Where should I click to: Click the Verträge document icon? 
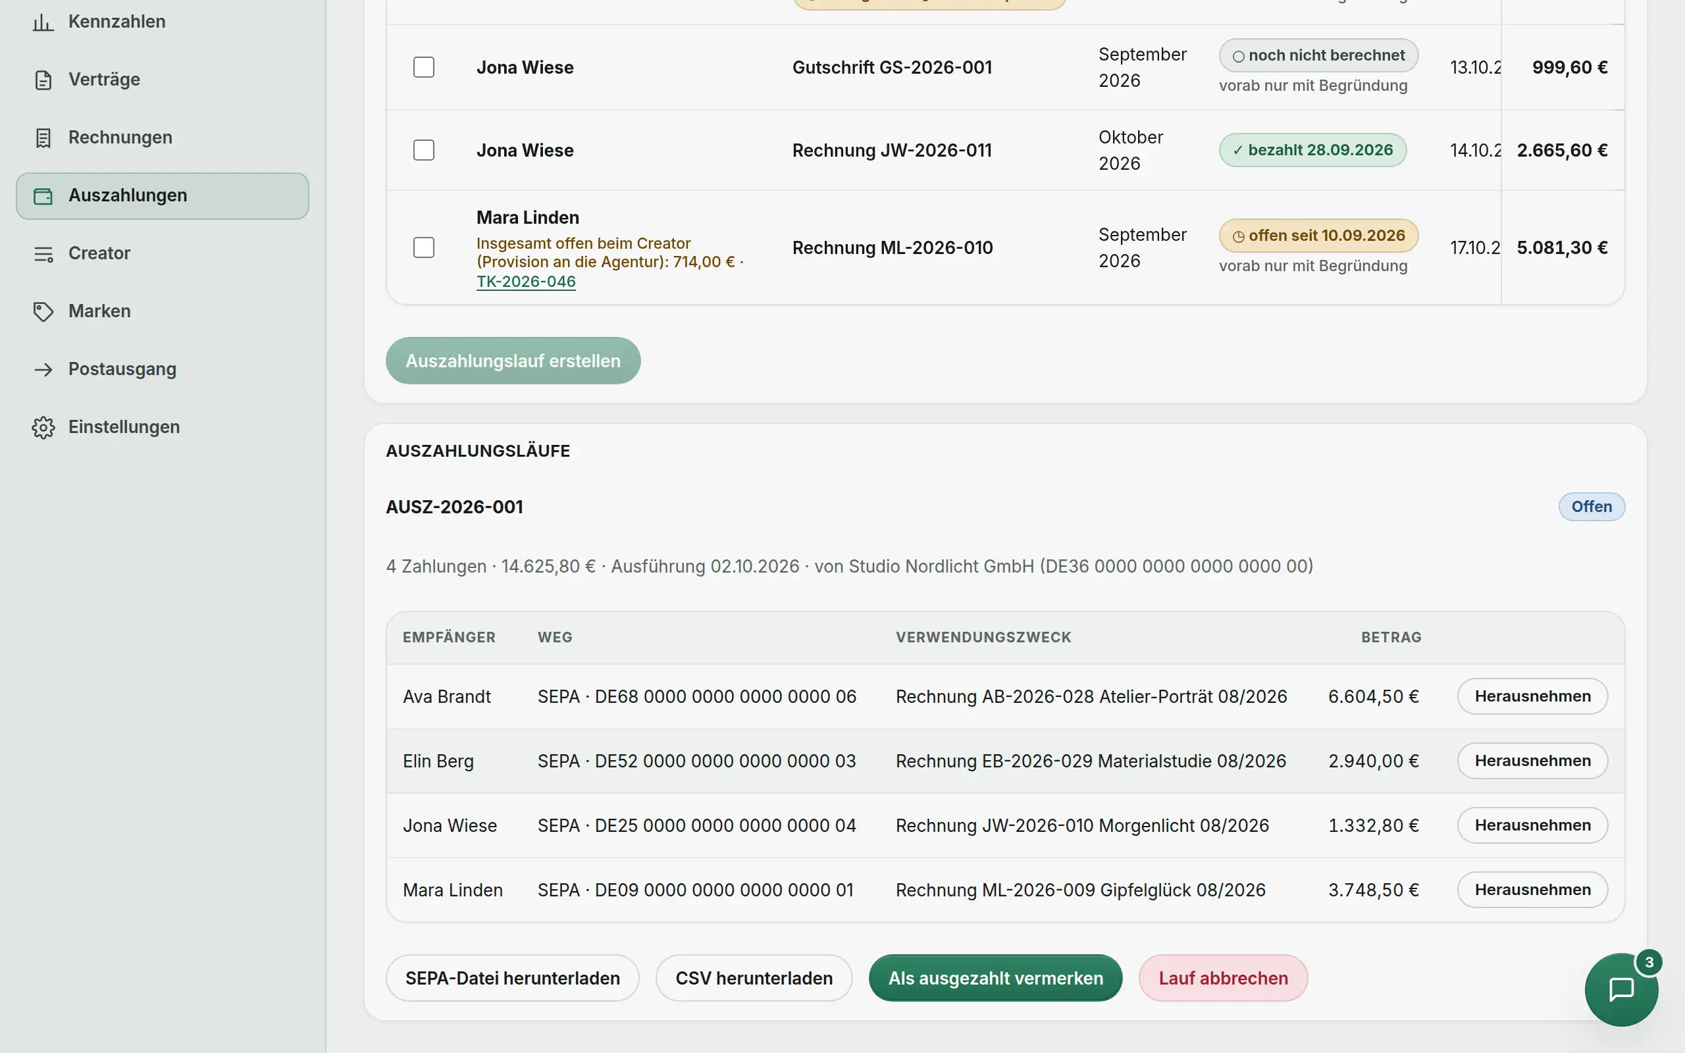pyautogui.click(x=43, y=80)
